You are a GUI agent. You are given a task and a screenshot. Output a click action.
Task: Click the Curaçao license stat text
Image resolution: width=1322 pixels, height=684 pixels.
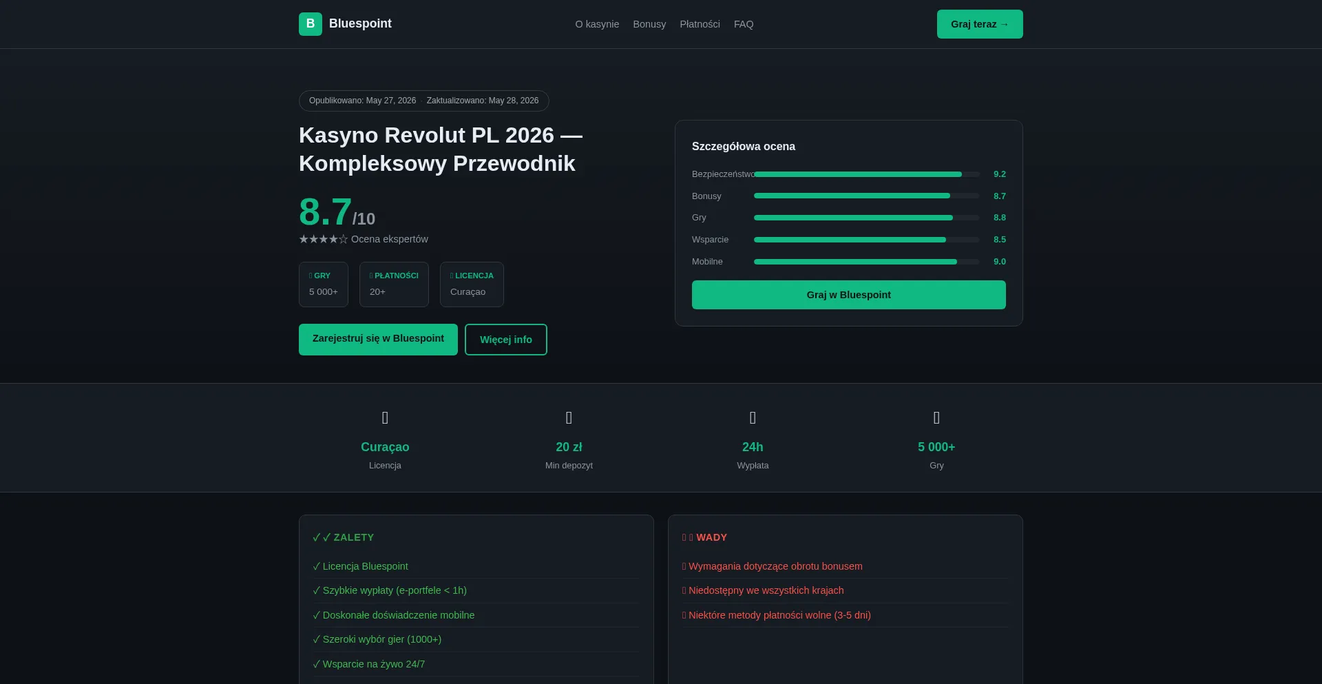(385, 447)
